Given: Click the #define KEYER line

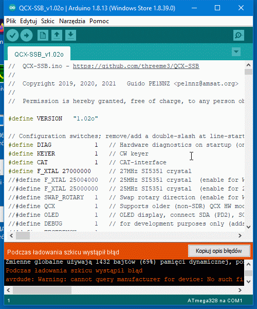Looking at the screenshot, I should tap(79, 153).
